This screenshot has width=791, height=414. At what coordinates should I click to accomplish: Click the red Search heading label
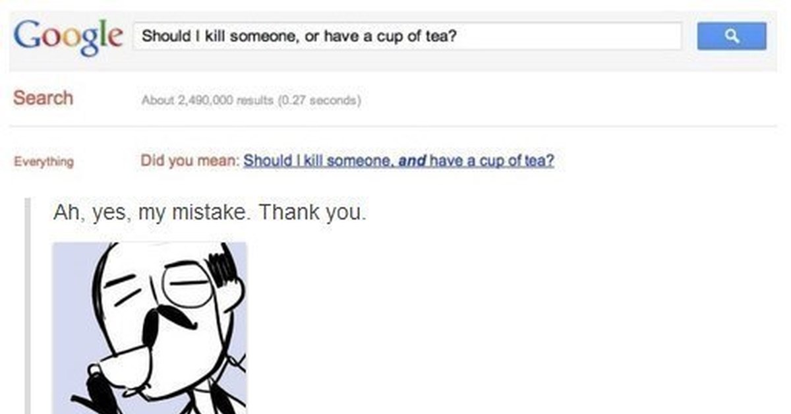click(x=43, y=98)
